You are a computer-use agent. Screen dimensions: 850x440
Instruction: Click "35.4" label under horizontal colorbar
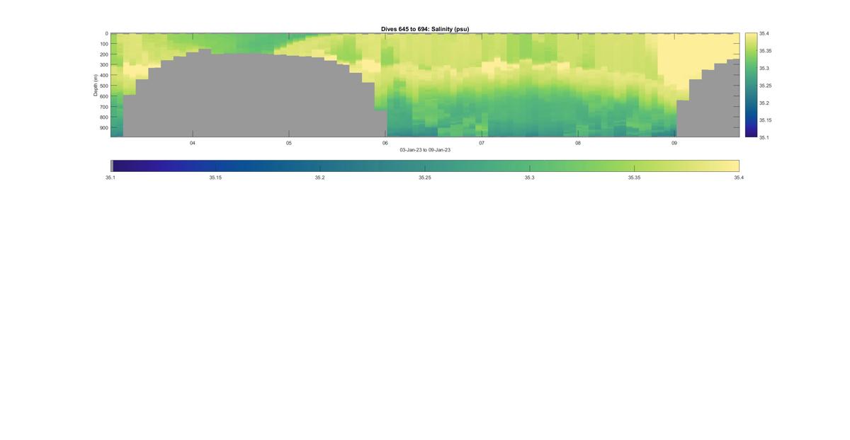(x=739, y=178)
